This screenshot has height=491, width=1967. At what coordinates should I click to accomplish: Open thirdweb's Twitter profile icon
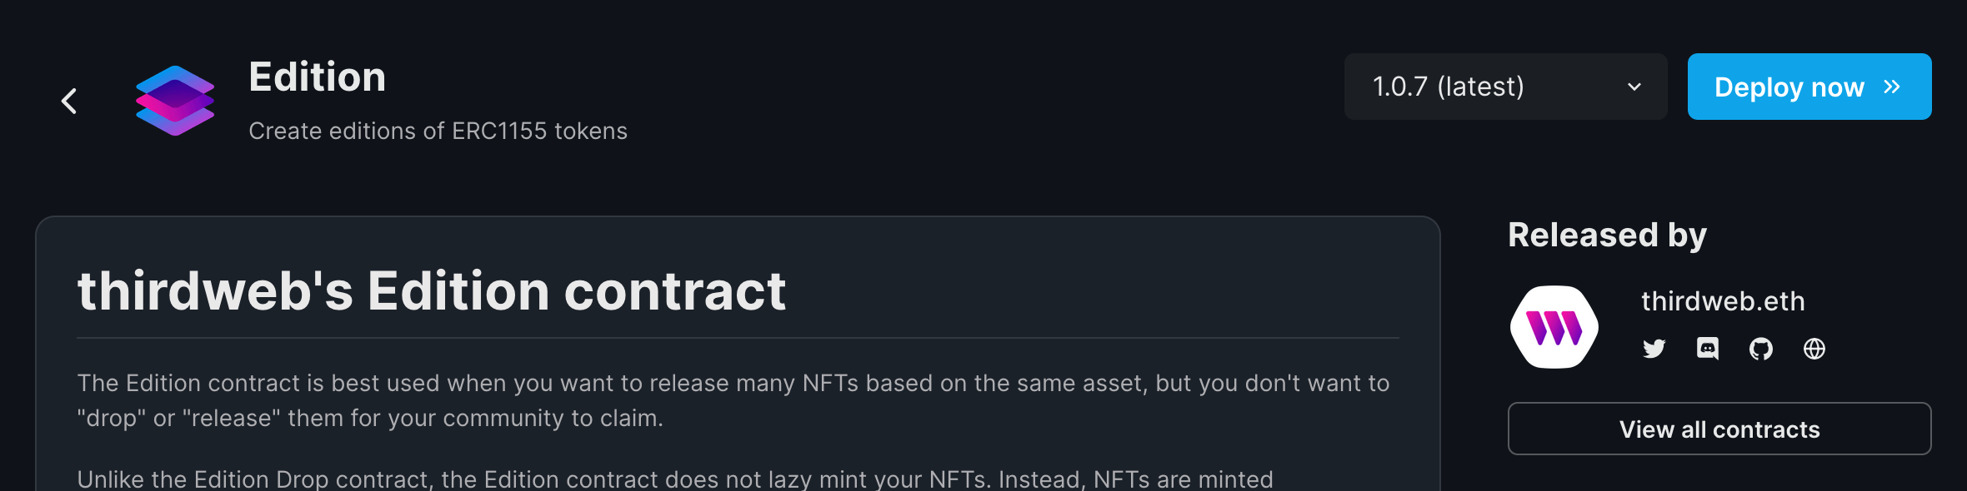[1654, 349]
